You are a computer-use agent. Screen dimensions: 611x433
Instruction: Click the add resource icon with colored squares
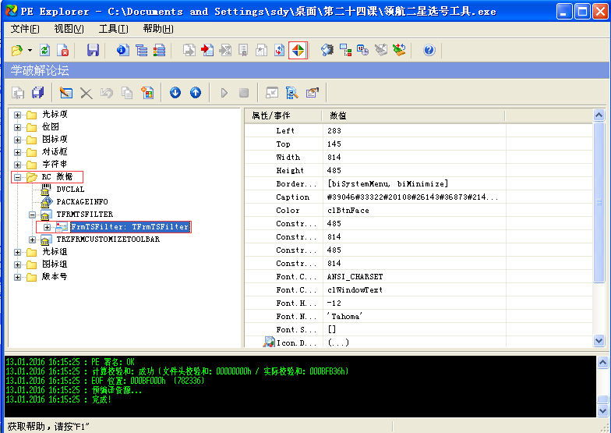[x=147, y=93]
